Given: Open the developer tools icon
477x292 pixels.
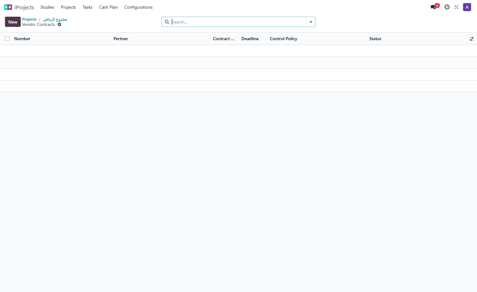Looking at the screenshot, I should [x=456, y=7].
